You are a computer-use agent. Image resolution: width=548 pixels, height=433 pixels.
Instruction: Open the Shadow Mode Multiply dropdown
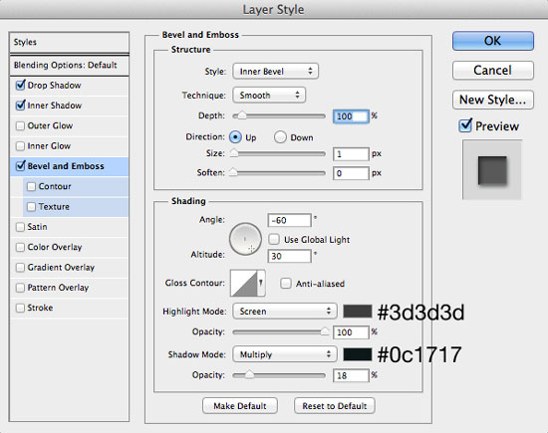(285, 354)
